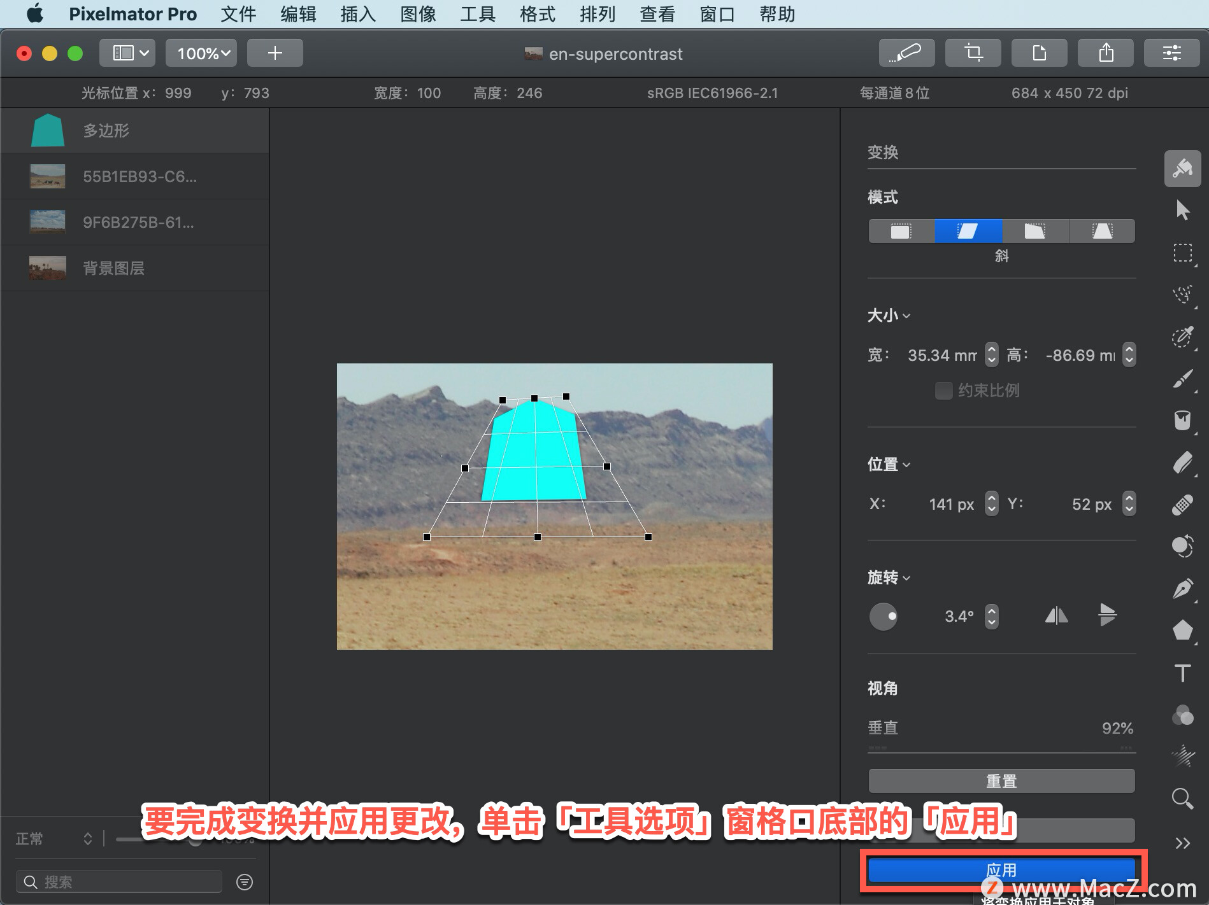The width and height of the screenshot is (1209, 905).
Task: Collapse the 大小 size section
Action: (889, 316)
